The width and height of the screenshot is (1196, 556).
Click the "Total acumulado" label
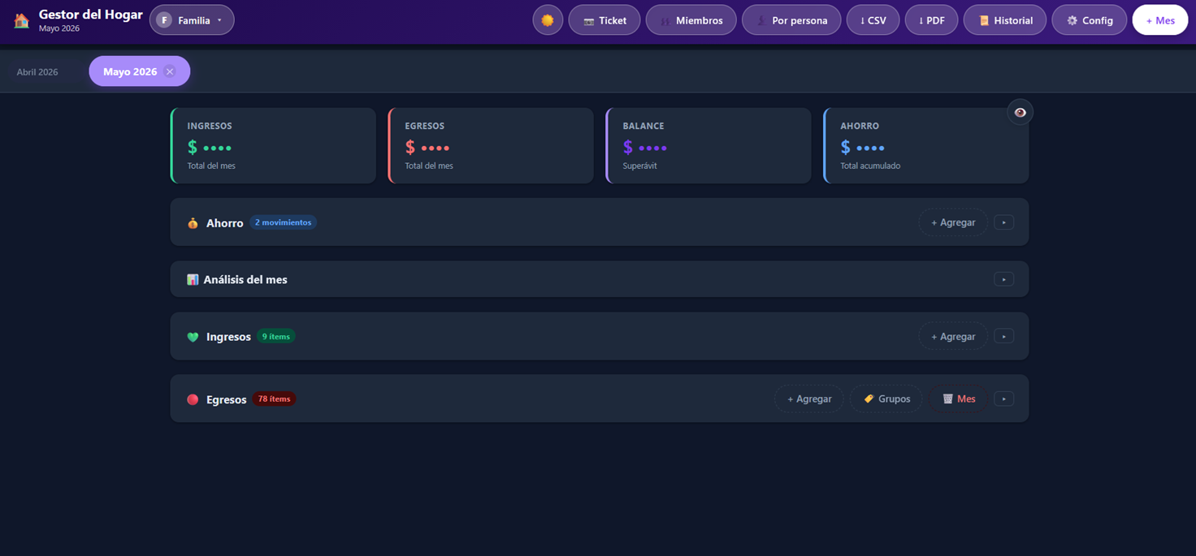[870, 166]
